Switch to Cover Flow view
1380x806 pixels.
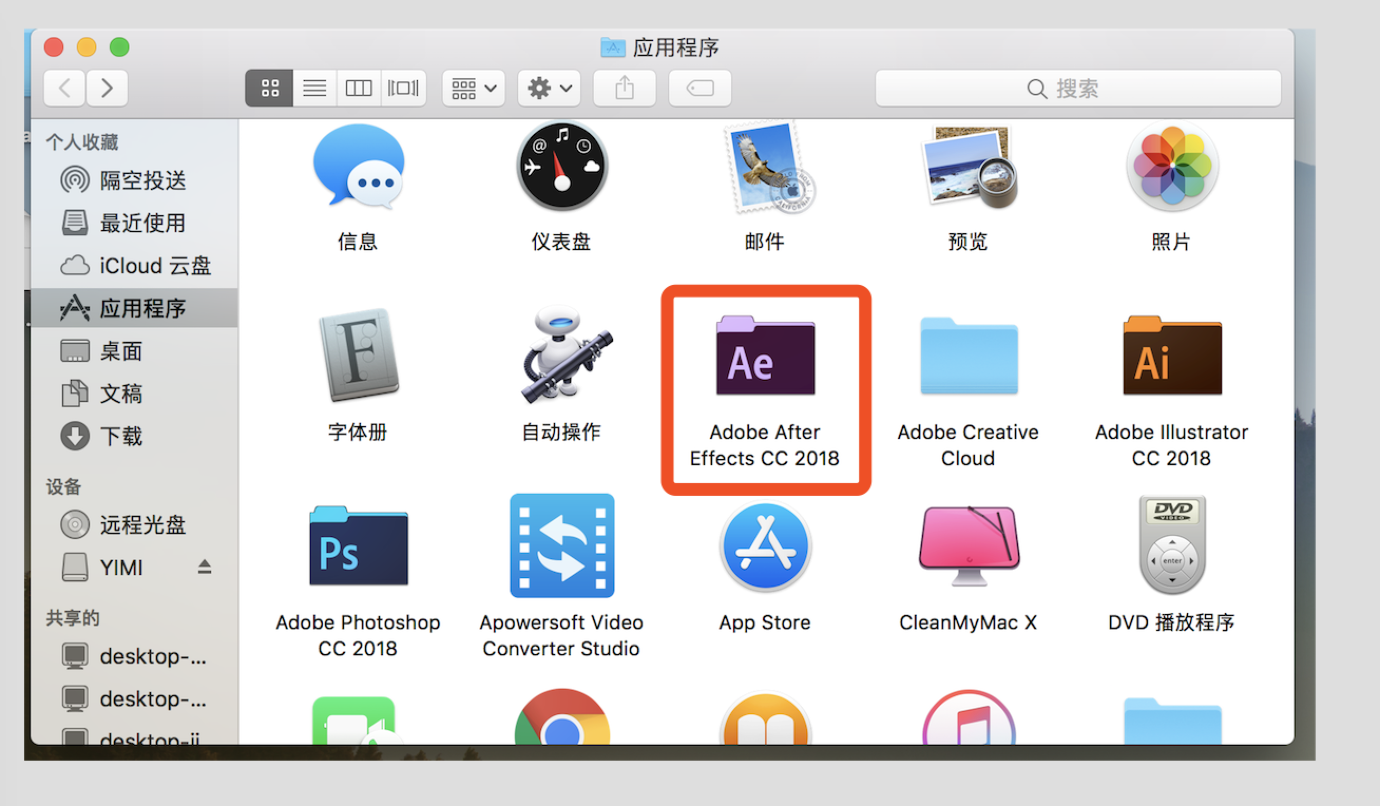click(404, 88)
